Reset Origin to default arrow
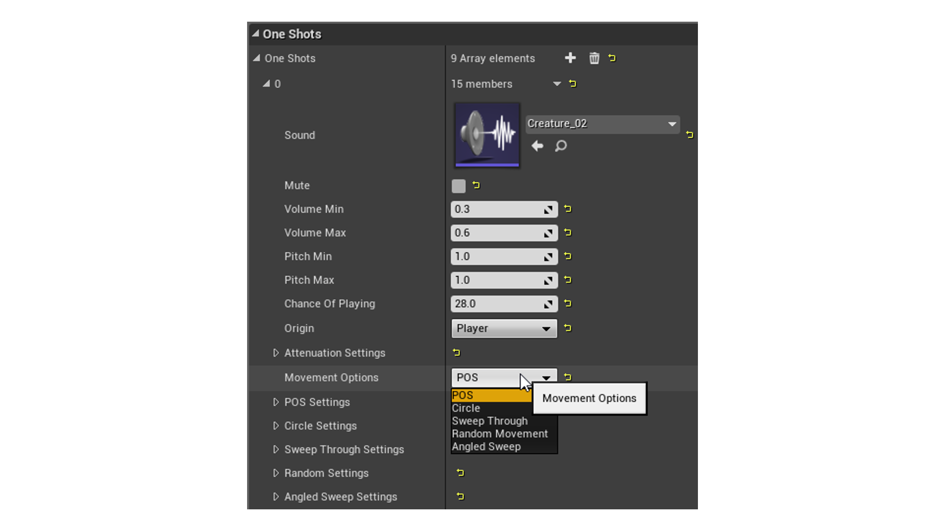This screenshot has width=945, height=532. pyautogui.click(x=567, y=328)
